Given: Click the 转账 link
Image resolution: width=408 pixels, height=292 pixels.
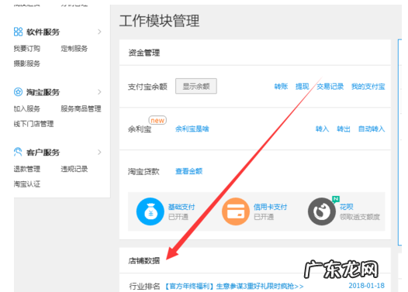Looking at the screenshot, I should 281,87.
